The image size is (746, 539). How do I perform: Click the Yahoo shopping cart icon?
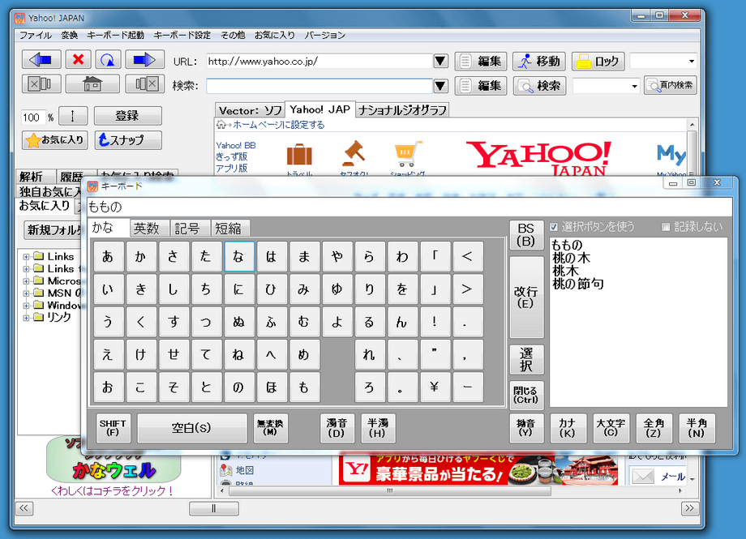pos(408,154)
